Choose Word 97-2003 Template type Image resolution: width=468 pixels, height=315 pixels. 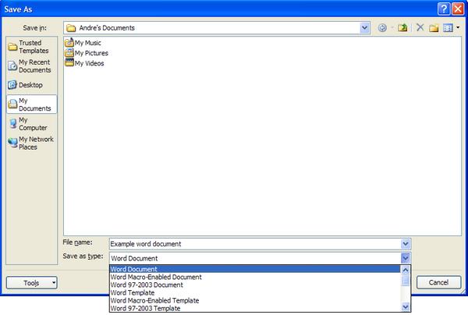tap(255, 308)
